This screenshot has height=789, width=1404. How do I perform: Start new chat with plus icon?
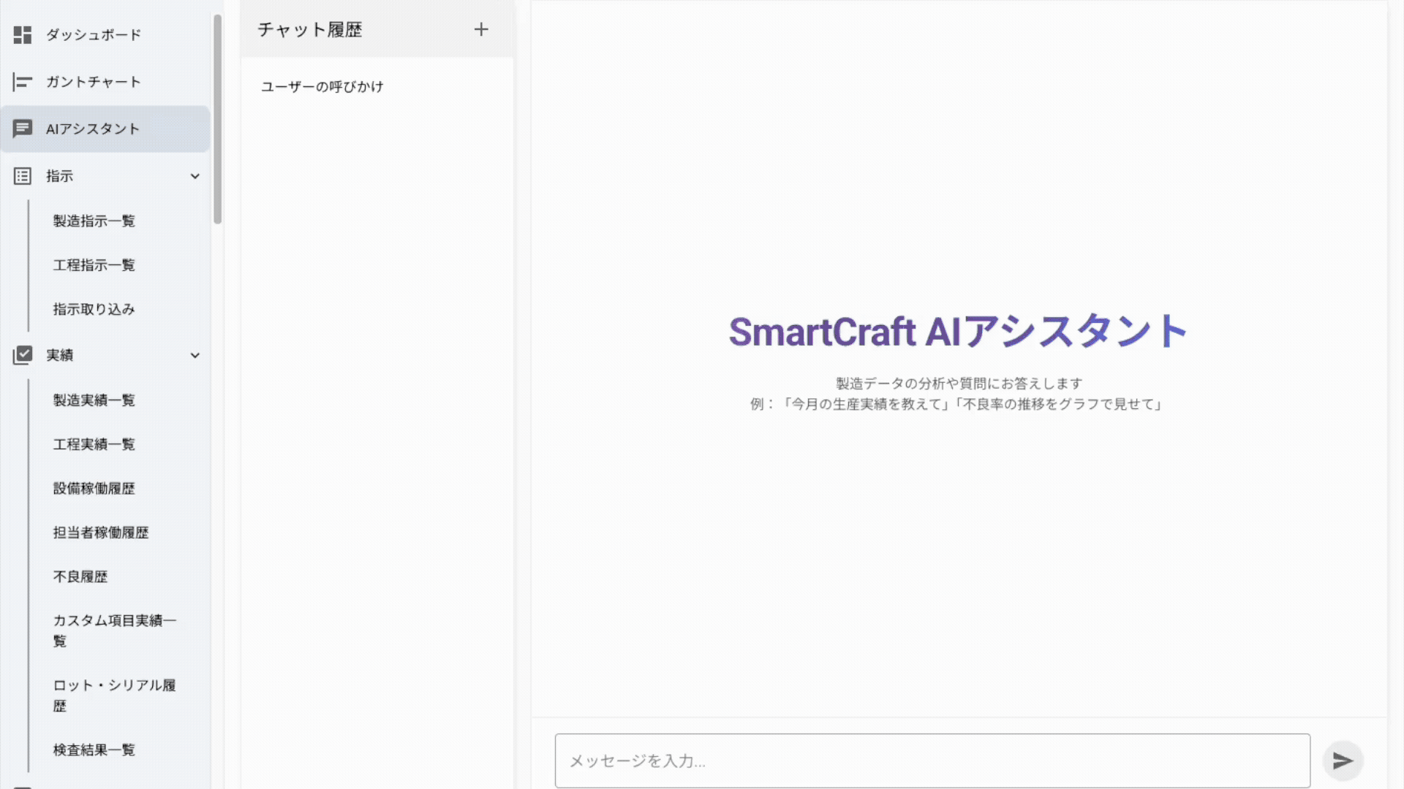tap(481, 30)
